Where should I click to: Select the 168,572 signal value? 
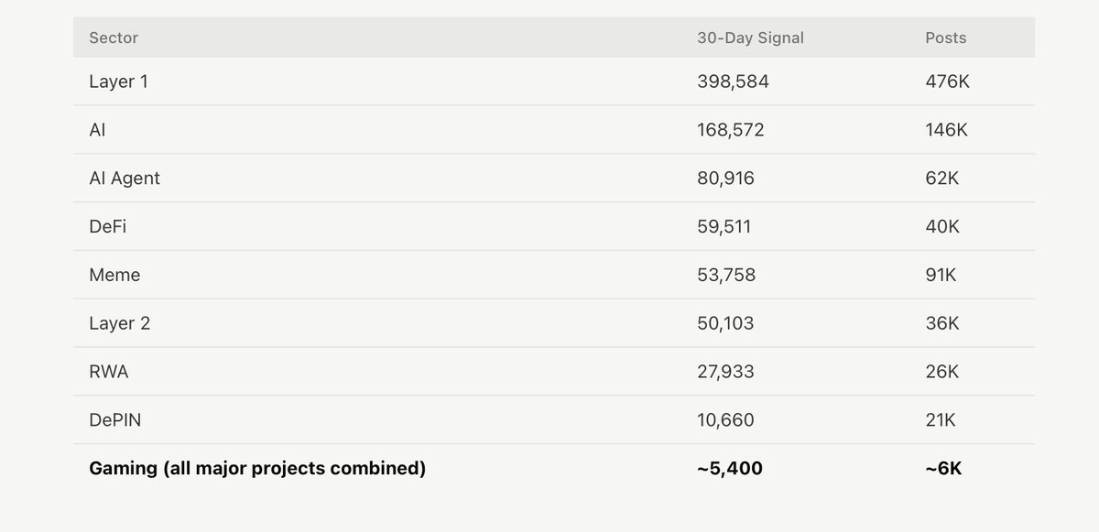point(730,130)
